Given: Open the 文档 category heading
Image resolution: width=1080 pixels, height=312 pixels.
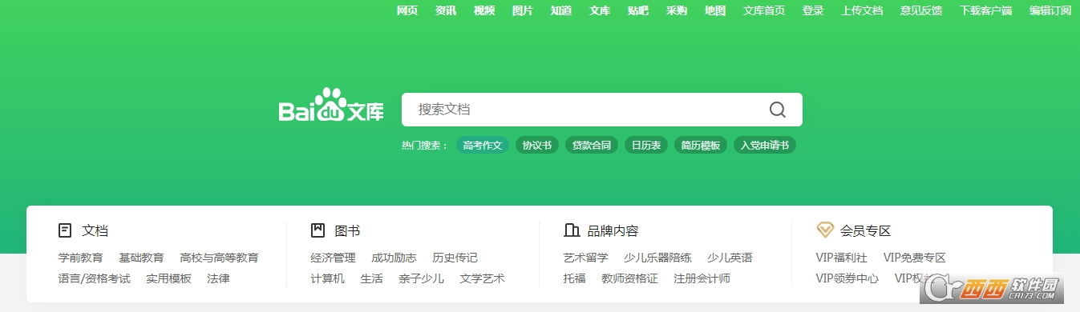Looking at the screenshot, I should click(x=95, y=231).
